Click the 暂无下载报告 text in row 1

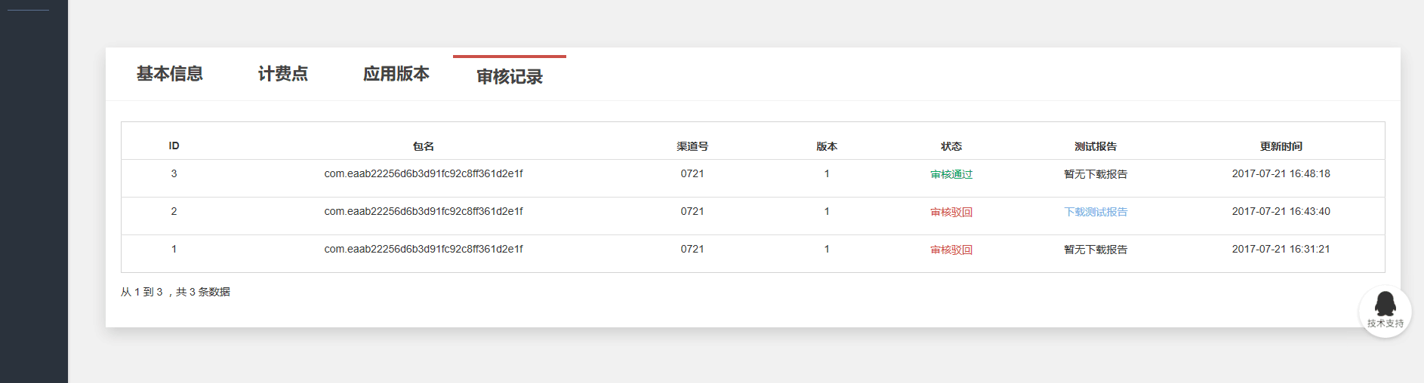[x=1096, y=250]
